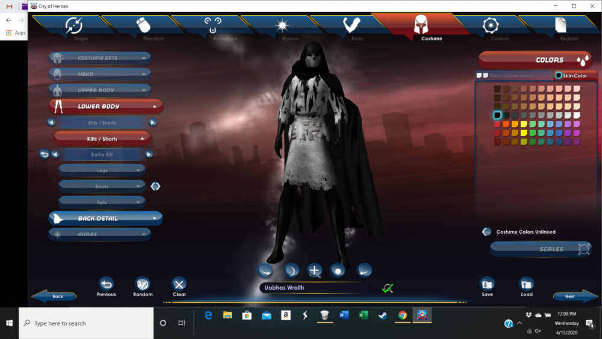The image size is (602, 339).
Task: Toggle the link icon beside Boots
Action: pyautogui.click(x=155, y=187)
